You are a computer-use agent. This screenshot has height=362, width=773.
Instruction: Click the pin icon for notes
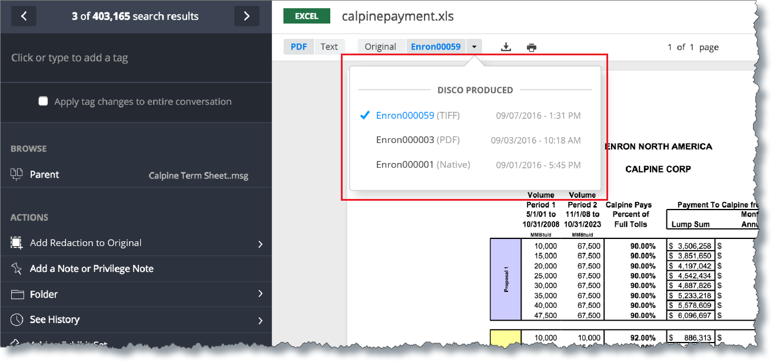pyautogui.click(x=16, y=268)
